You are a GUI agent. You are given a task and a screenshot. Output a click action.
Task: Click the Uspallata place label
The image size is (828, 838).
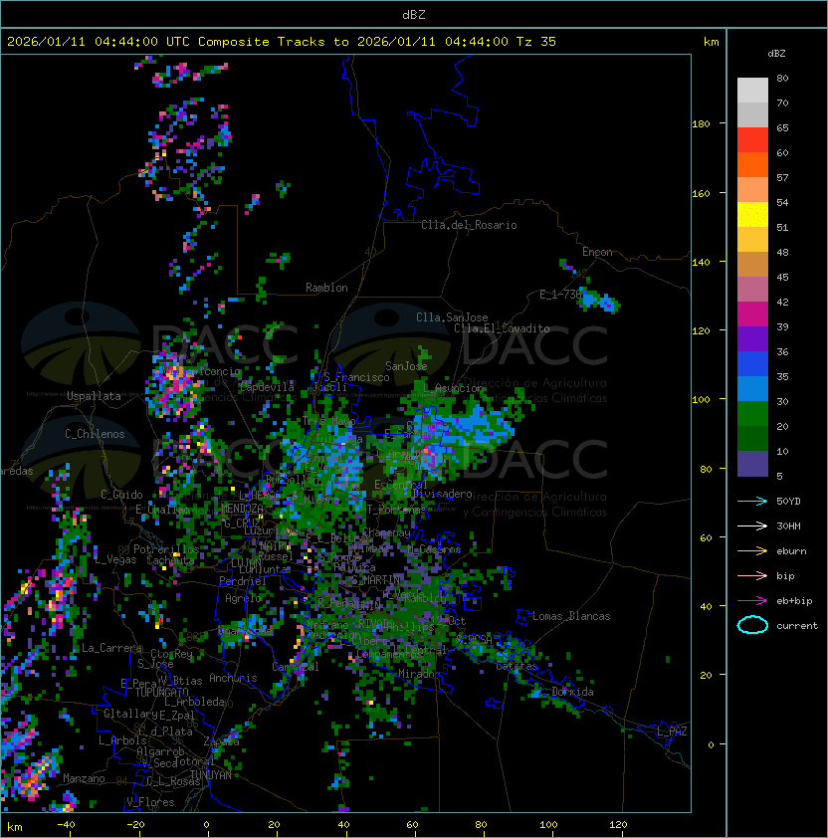tap(94, 396)
